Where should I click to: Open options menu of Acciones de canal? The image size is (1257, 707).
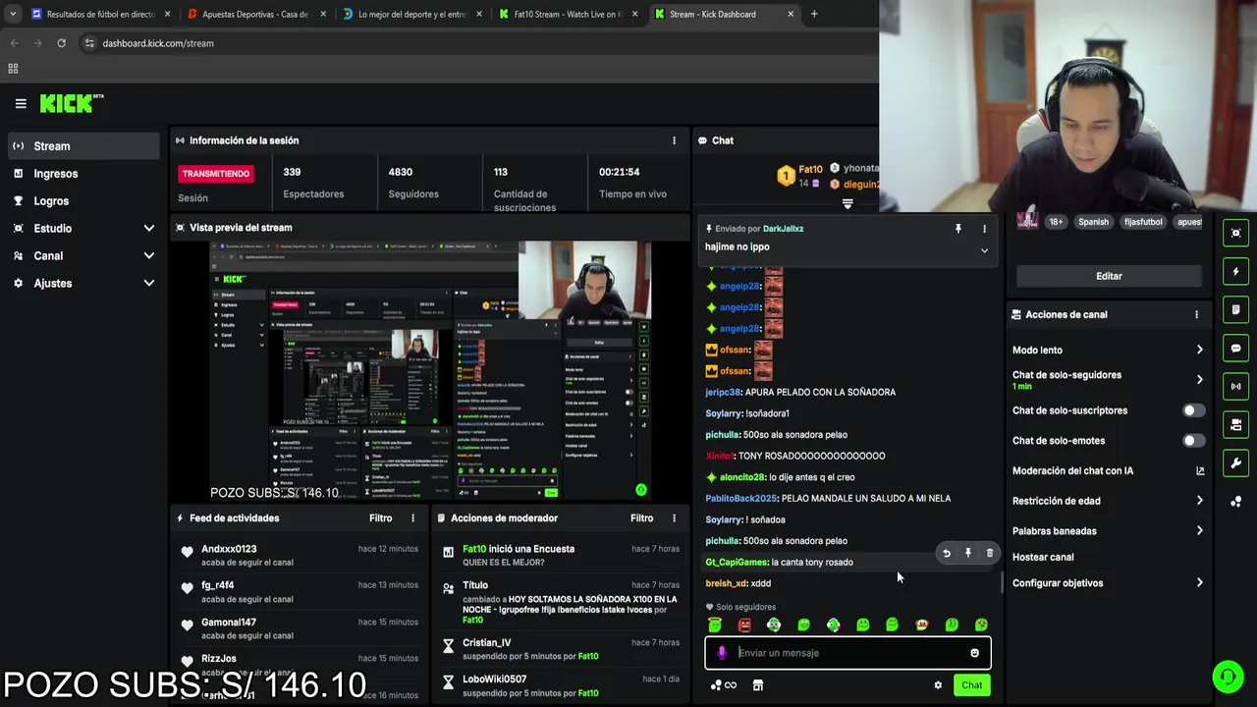tap(1196, 314)
